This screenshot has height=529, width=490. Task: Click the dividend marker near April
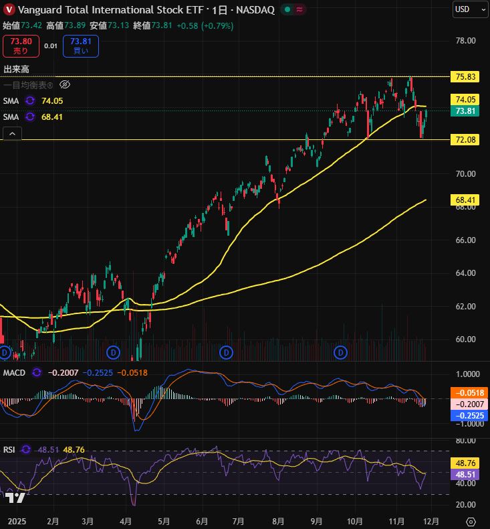[x=113, y=352]
